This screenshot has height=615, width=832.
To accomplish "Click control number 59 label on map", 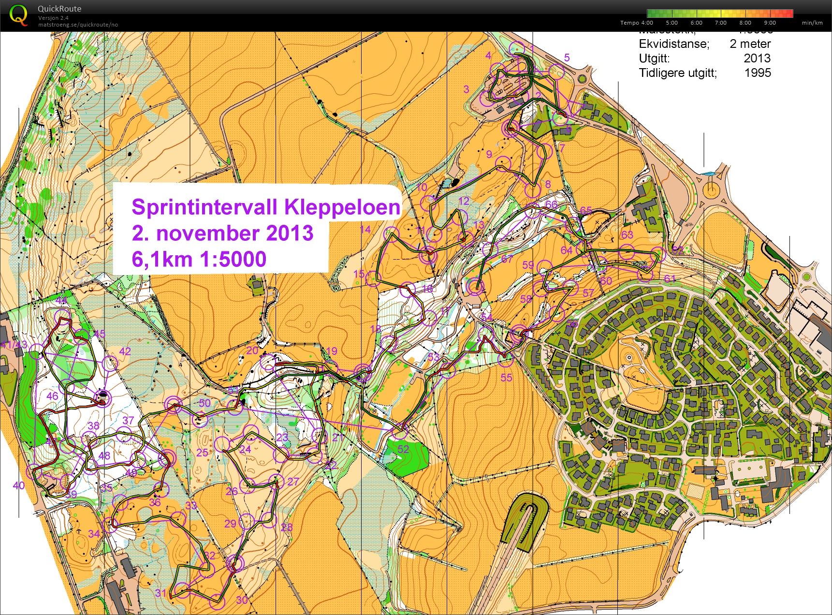I will (528, 264).
